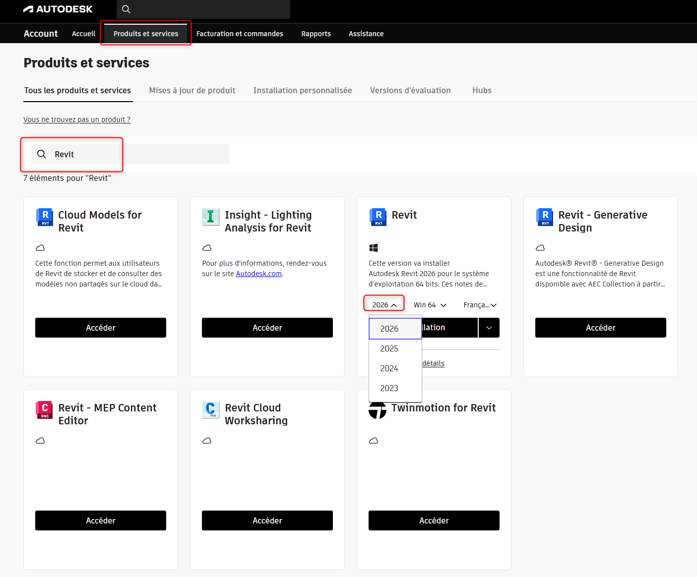The image size is (697, 577).
Task: Click the Insight Lighting Analysis product icon
Action: coord(210,217)
